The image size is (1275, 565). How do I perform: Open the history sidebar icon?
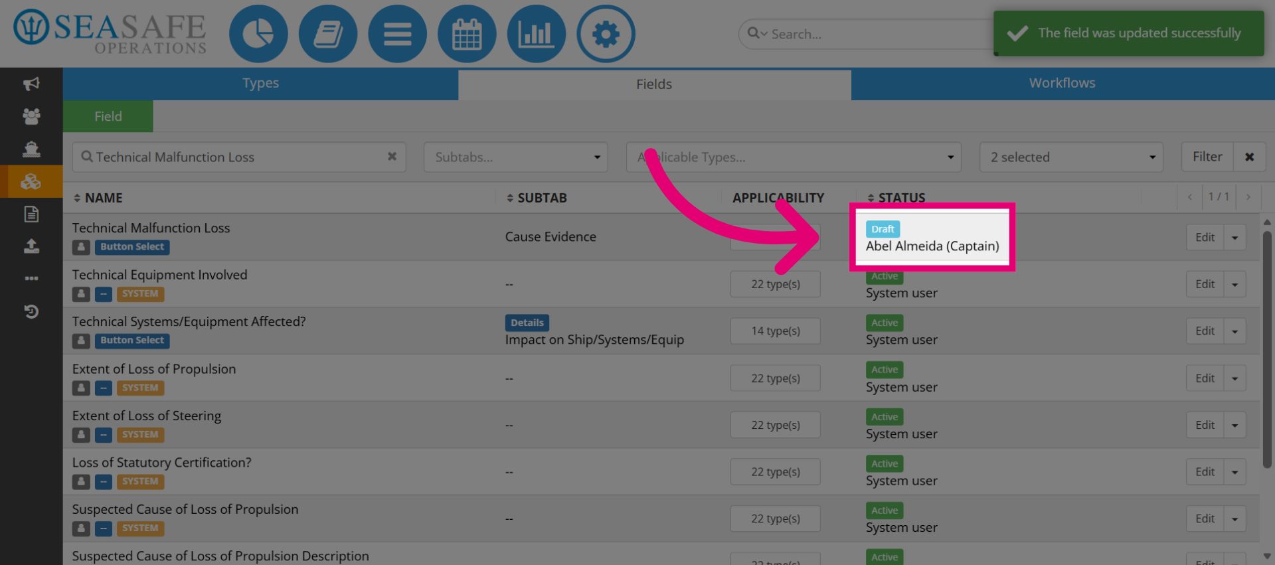[x=31, y=311]
